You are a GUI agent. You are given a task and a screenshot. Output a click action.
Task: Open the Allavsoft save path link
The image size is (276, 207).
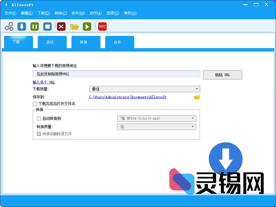pyautogui.click(x=127, y=97)
